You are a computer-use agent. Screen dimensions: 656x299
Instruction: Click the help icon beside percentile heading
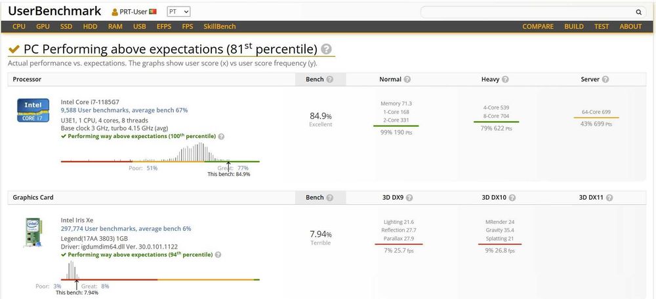(326, 49)
